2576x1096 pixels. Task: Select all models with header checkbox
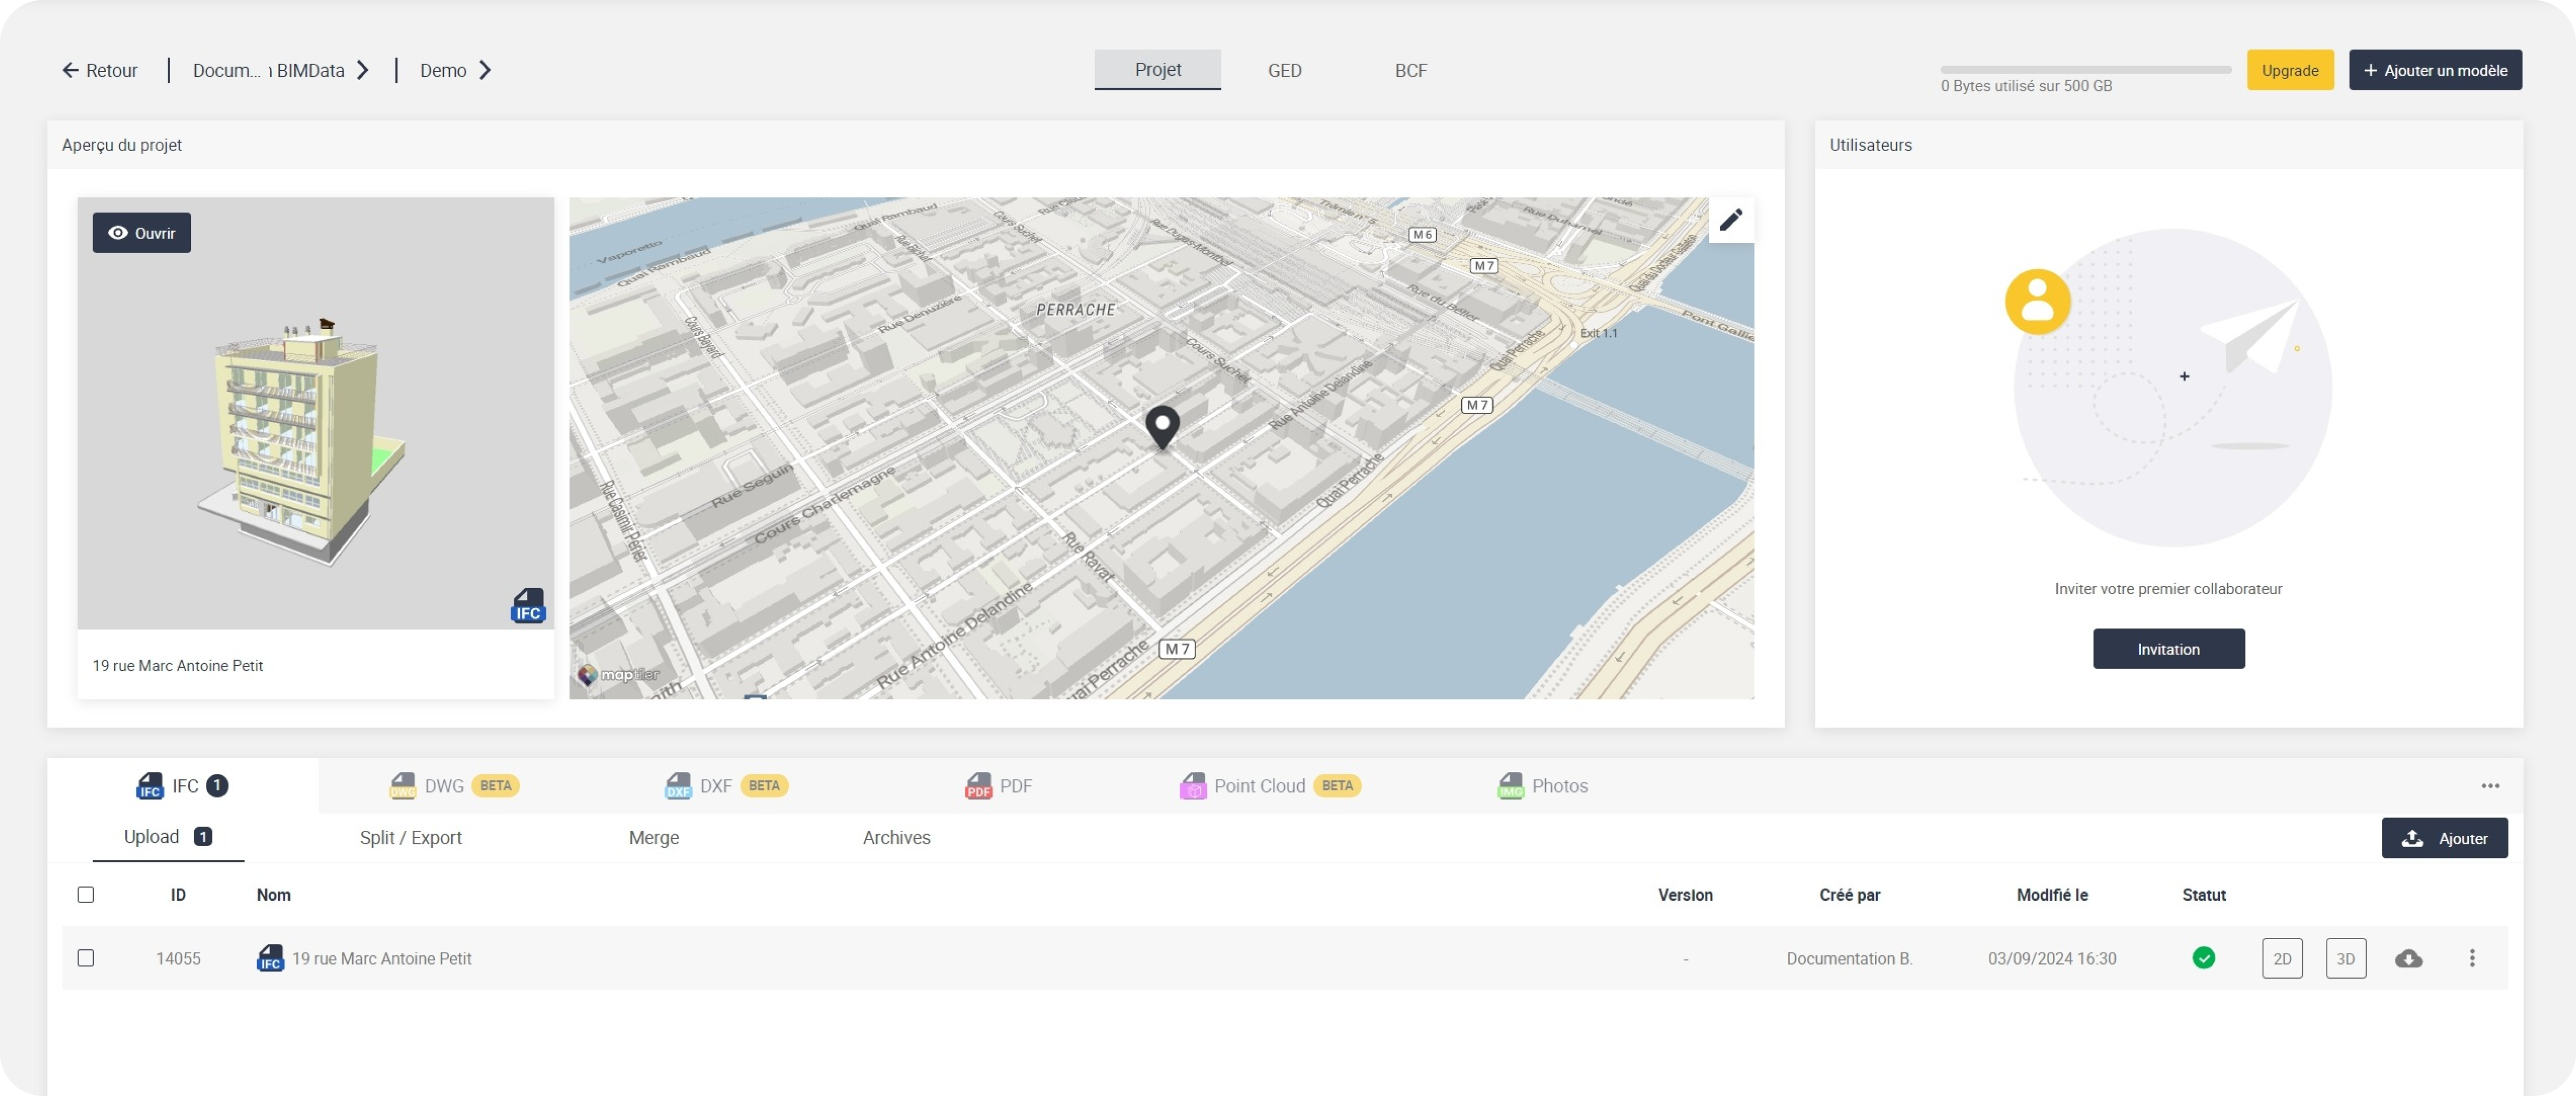pos(86,895)
